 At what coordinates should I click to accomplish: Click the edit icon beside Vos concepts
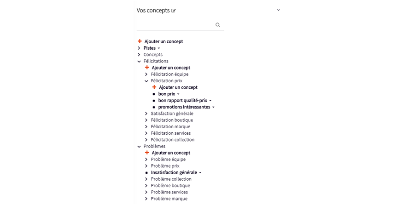point(174,11)
